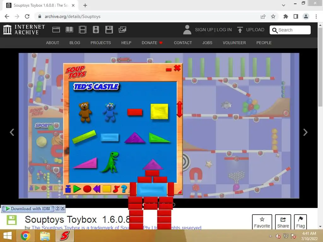Open the PEOPLE menu item
The image size is (323, 242).
tap(264, 43)
